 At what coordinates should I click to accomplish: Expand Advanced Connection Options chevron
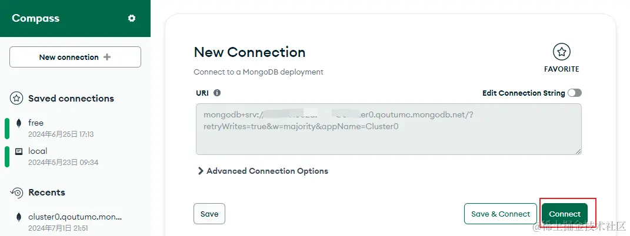point(201,171)
